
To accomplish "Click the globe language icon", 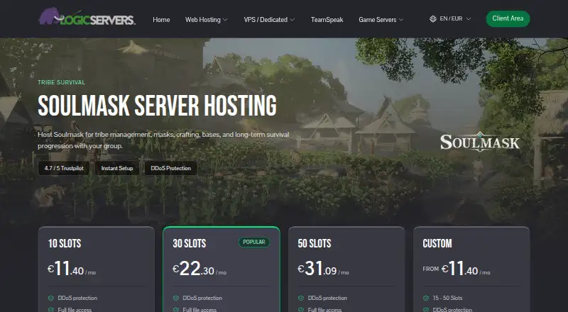I will [x=432, y=19].
